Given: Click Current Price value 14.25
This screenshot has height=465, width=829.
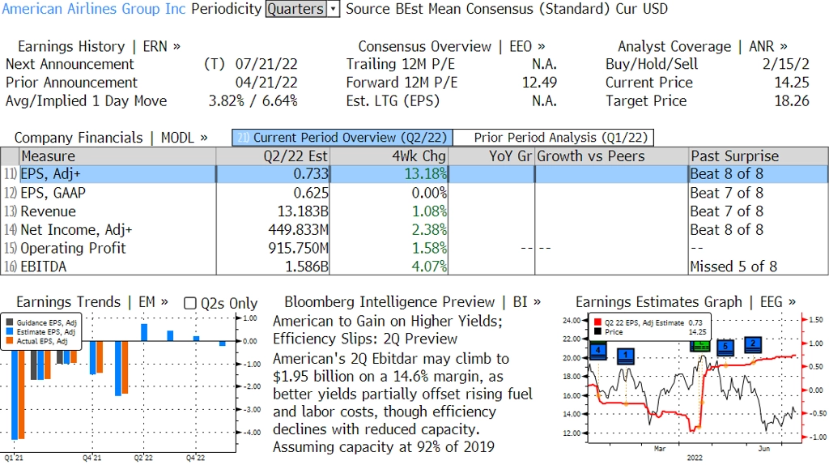Looking at the screenshot, I should coord(792,83).
